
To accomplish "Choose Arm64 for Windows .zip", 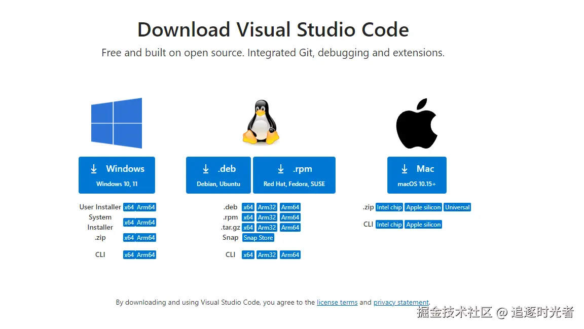I will 145,238.
